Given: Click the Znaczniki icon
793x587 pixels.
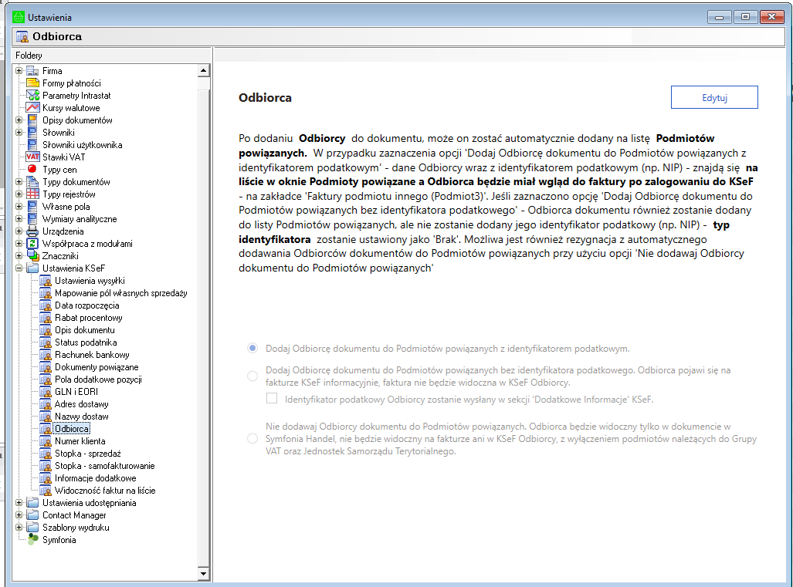Looking at the screenshot, I should click(x=32, y=256).
